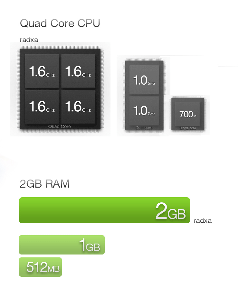Click the lower 1.0GHz dual core tile
The image size is (239, 287).
[144, 111]
